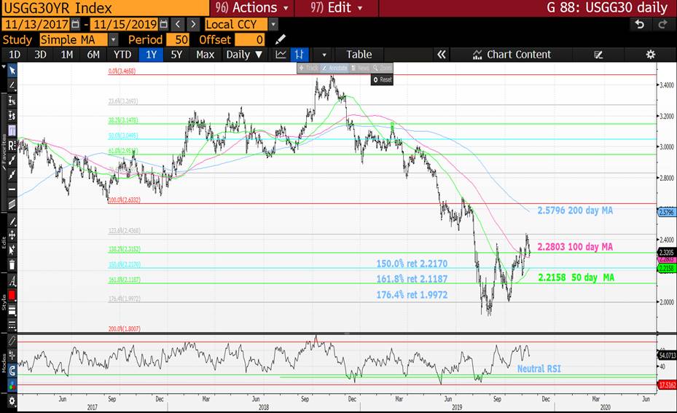The image size is (677, 413).
Task: Click the 2.5796 200 day MA label
Action: (575, 211)
